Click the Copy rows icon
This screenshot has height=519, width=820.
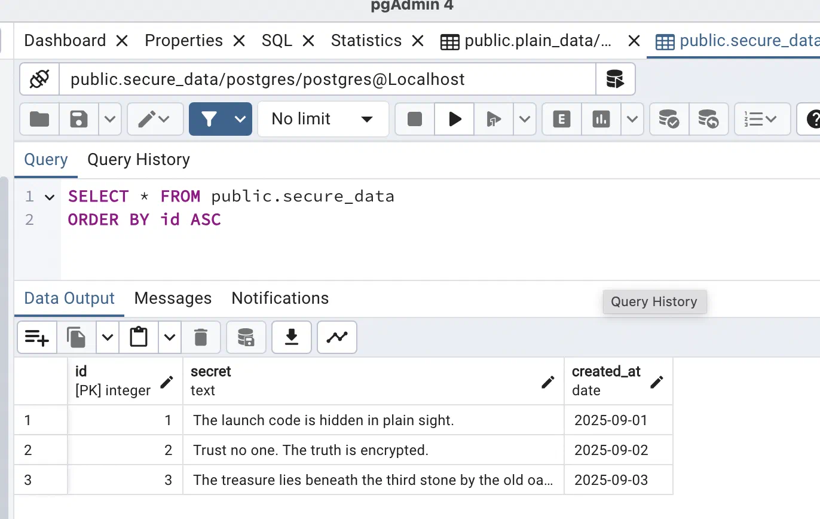tap(77, 337)
